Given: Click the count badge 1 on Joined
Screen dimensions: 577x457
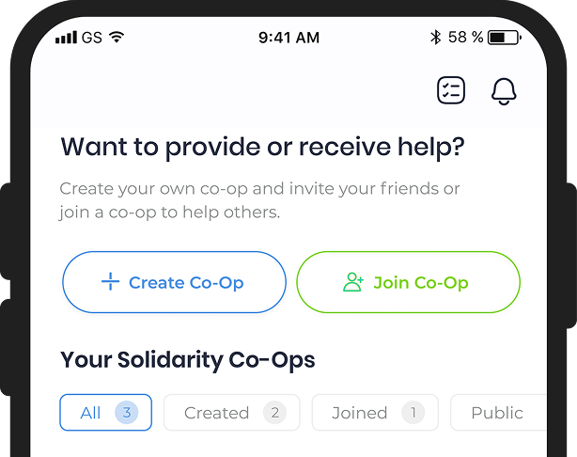Looking at the screenshot, I should pyautogui.click(x=413, y=413).
